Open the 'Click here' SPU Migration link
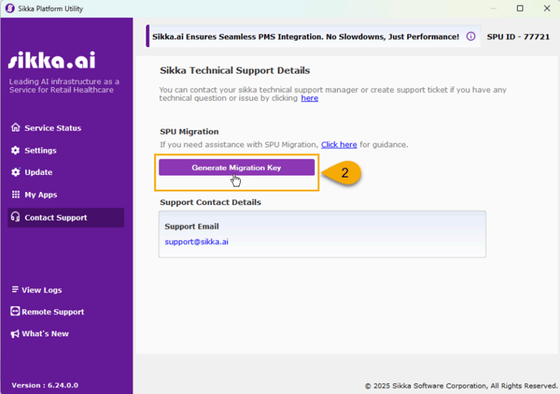This screenshot has width=560, height=394. (339, 144)
